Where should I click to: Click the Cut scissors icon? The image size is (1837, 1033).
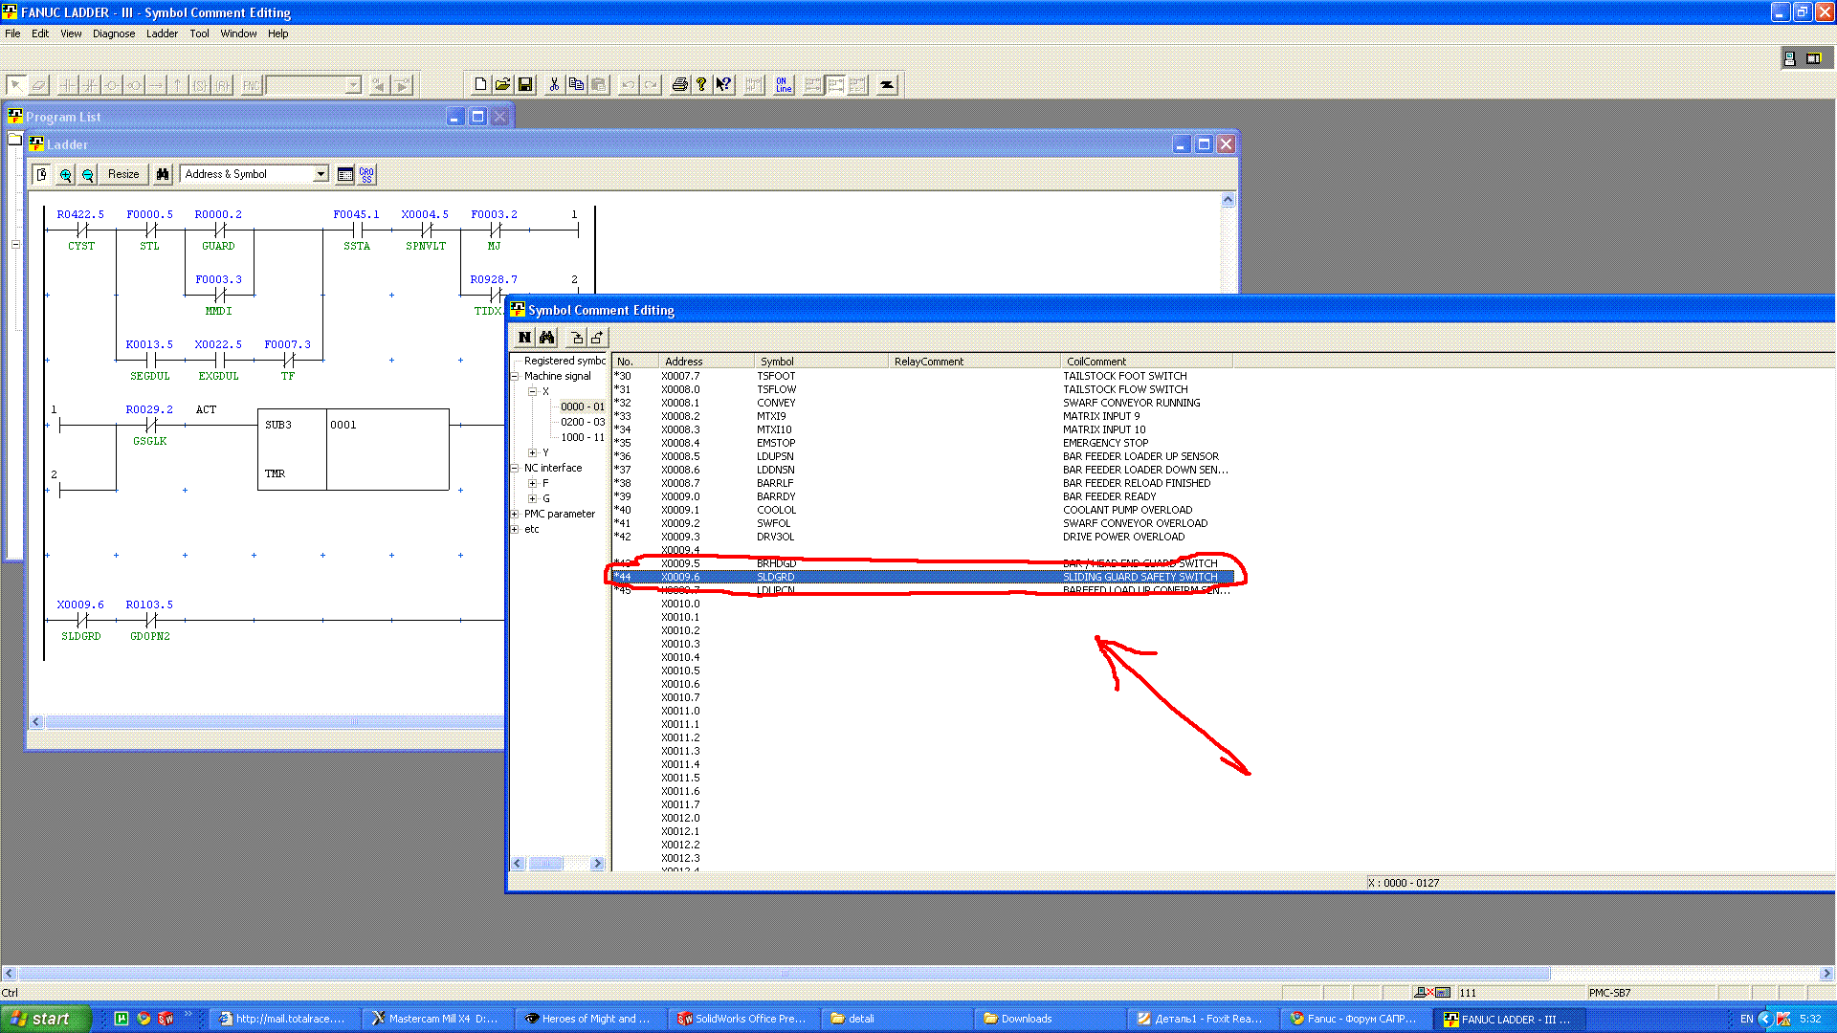[553, 85]
